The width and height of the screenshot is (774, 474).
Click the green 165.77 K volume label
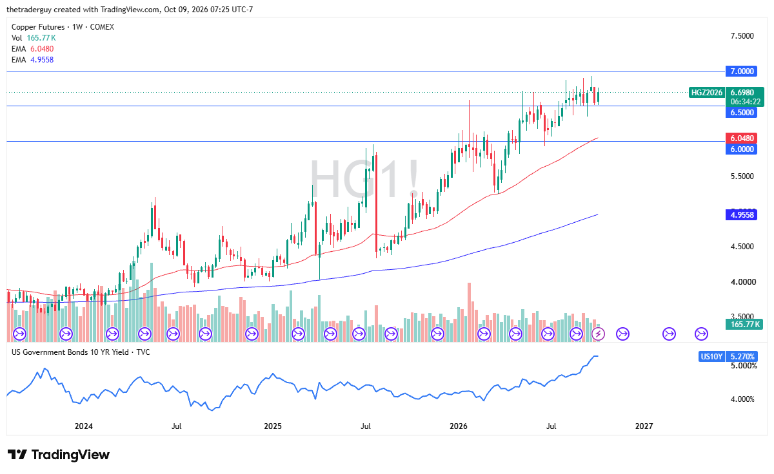(x=744, y=324)
